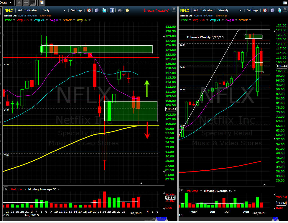Click the layout icon at far top right

coord(285,3)
